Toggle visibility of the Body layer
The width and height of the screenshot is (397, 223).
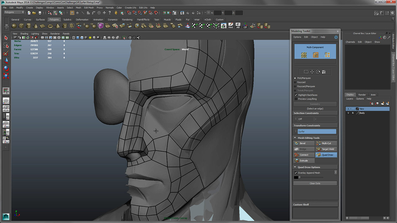click(x=348, y=113)
